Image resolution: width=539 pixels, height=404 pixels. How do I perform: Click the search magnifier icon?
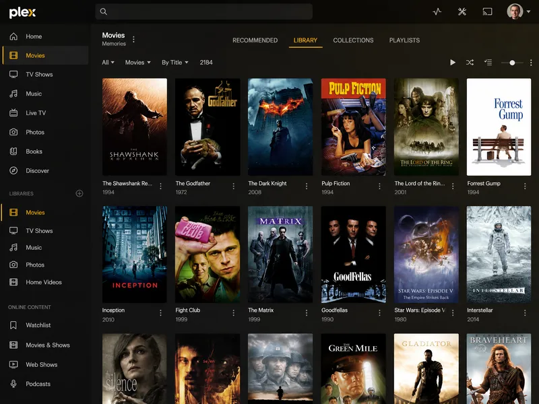click(104, 11)
